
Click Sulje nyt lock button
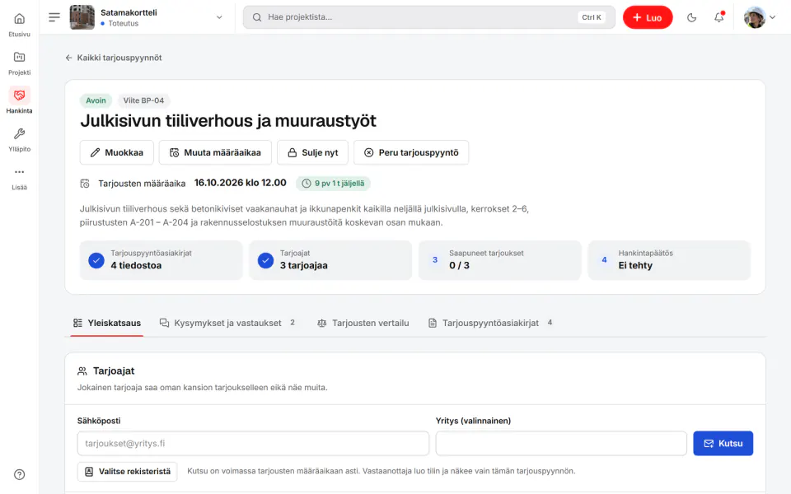313,152
